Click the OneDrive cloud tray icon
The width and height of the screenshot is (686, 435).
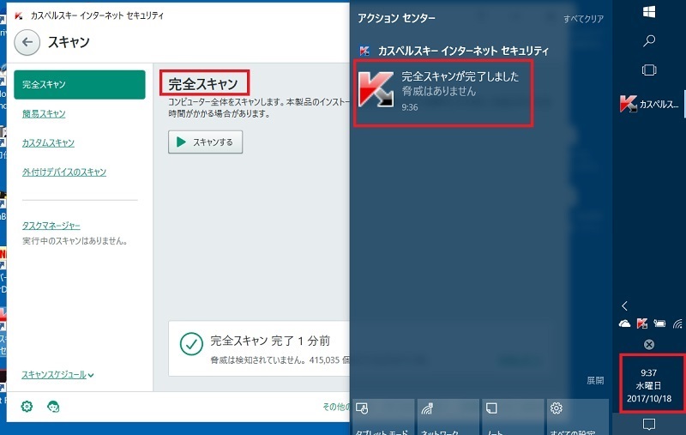click(625, 323)
